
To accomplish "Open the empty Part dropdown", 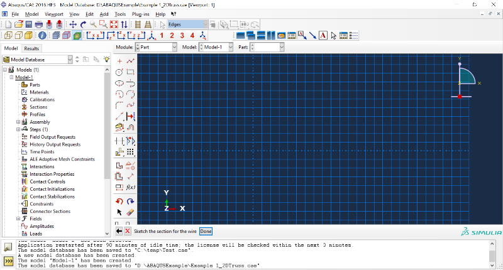I will point(267,47).
